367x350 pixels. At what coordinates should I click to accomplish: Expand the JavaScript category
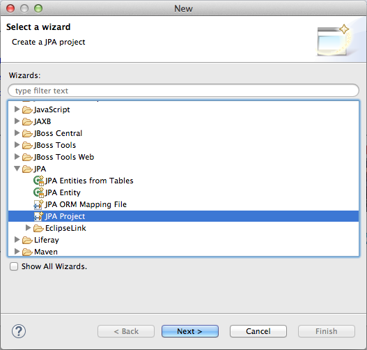point(17,109)
